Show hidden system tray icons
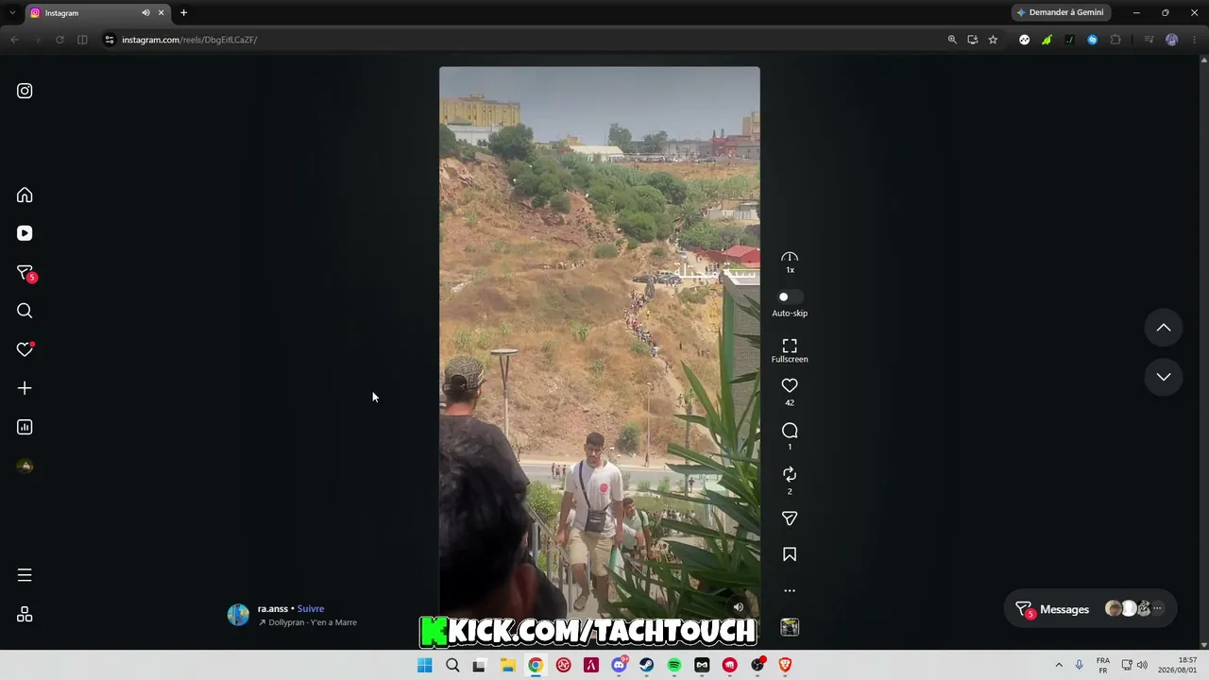 pos(1059,665)
